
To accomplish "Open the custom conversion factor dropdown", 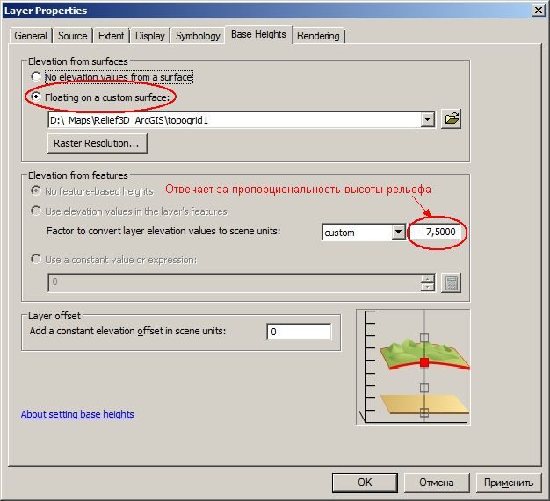I will (399, 232).
